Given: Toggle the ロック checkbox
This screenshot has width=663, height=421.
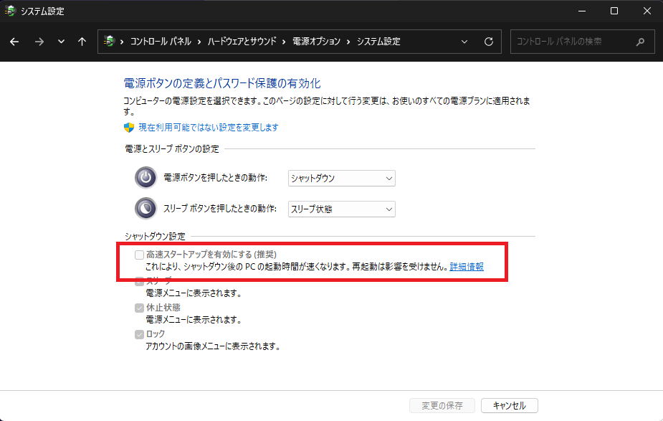Looking at the screenshot, I should point(140,334).
